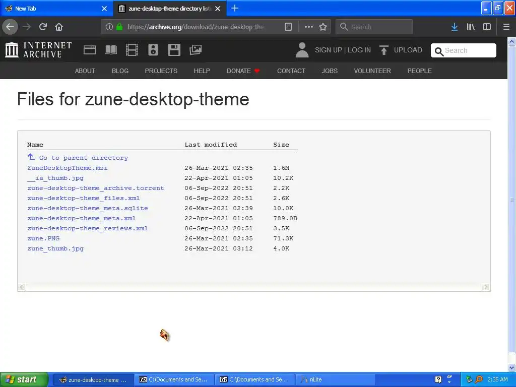This screenshot has height=387, width=516.
Task: Open the JOBS menu item
Action: [330, 71]
